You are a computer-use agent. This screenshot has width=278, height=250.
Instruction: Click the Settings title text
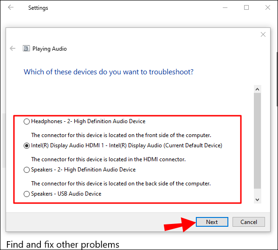pos(38,8)
